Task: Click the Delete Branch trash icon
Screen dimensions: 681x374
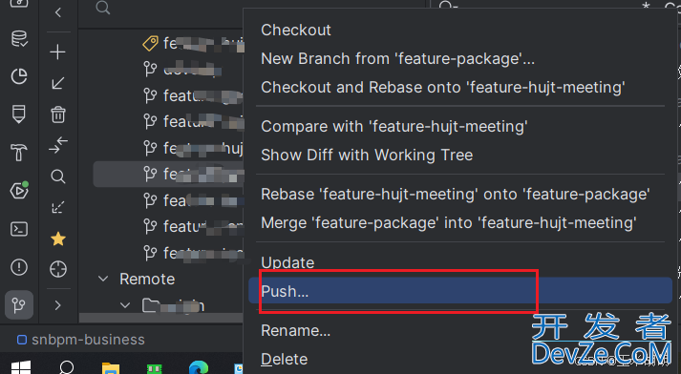Action: tap(58, 114)
